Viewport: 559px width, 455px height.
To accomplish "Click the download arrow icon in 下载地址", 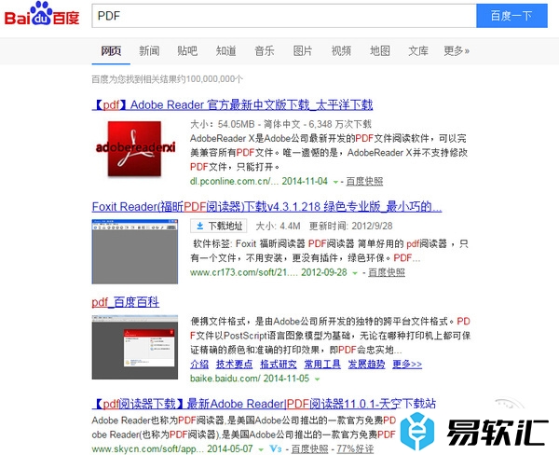I will [200, 226].
